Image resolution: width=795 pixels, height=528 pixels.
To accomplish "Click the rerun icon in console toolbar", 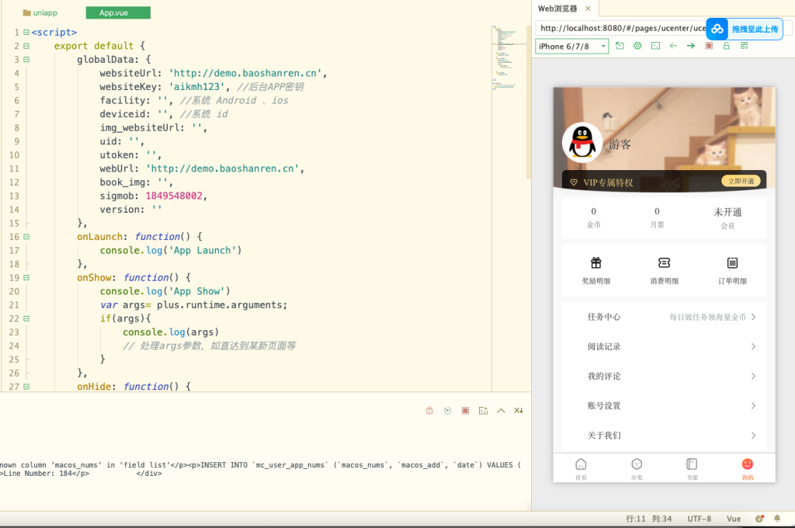I will point(447,411).
